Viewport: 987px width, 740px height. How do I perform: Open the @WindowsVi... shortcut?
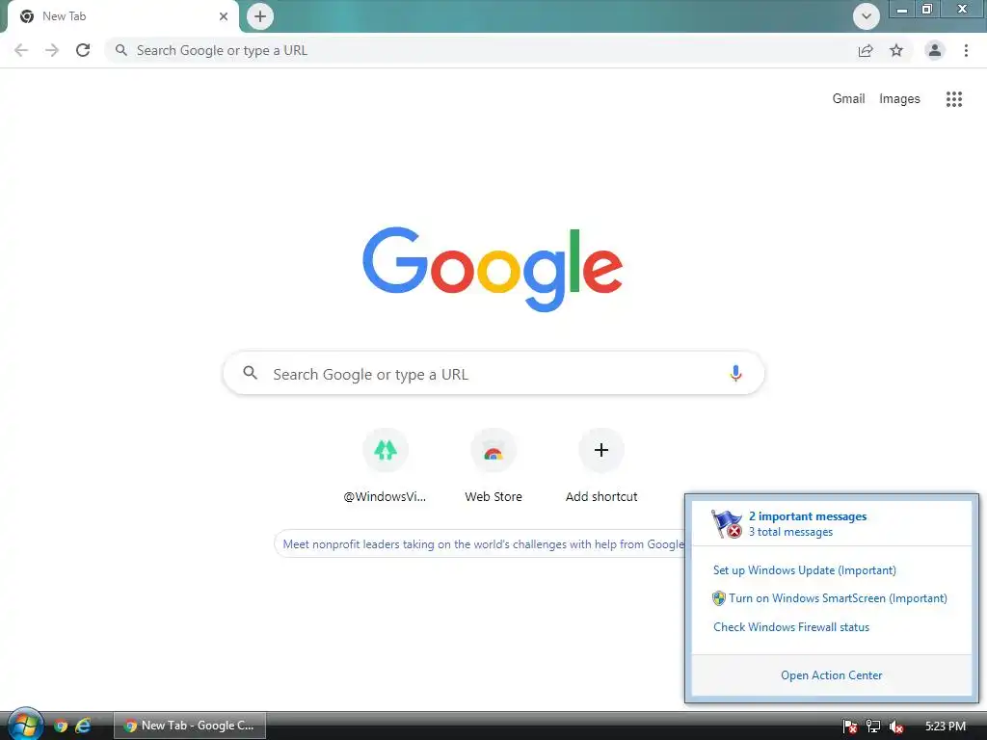pos(386,467)
